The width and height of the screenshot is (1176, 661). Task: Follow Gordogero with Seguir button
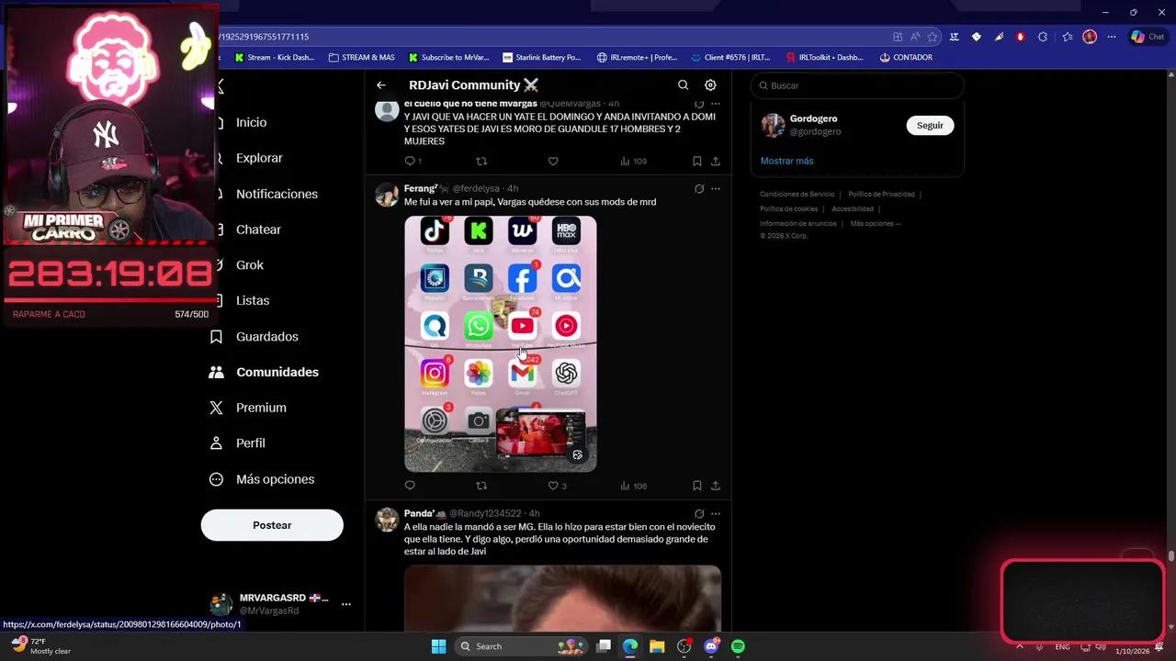tap(930, 125)
